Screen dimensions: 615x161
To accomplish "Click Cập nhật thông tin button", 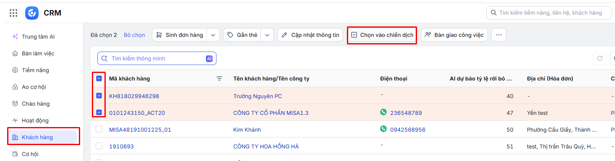I will 310,35.
